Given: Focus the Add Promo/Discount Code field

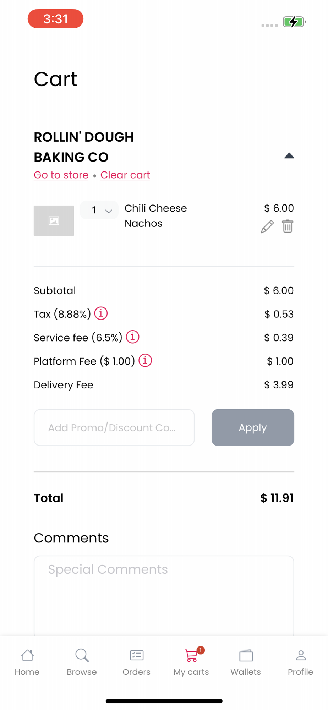Looking at the screenshot, I should (x=114, y=427).
